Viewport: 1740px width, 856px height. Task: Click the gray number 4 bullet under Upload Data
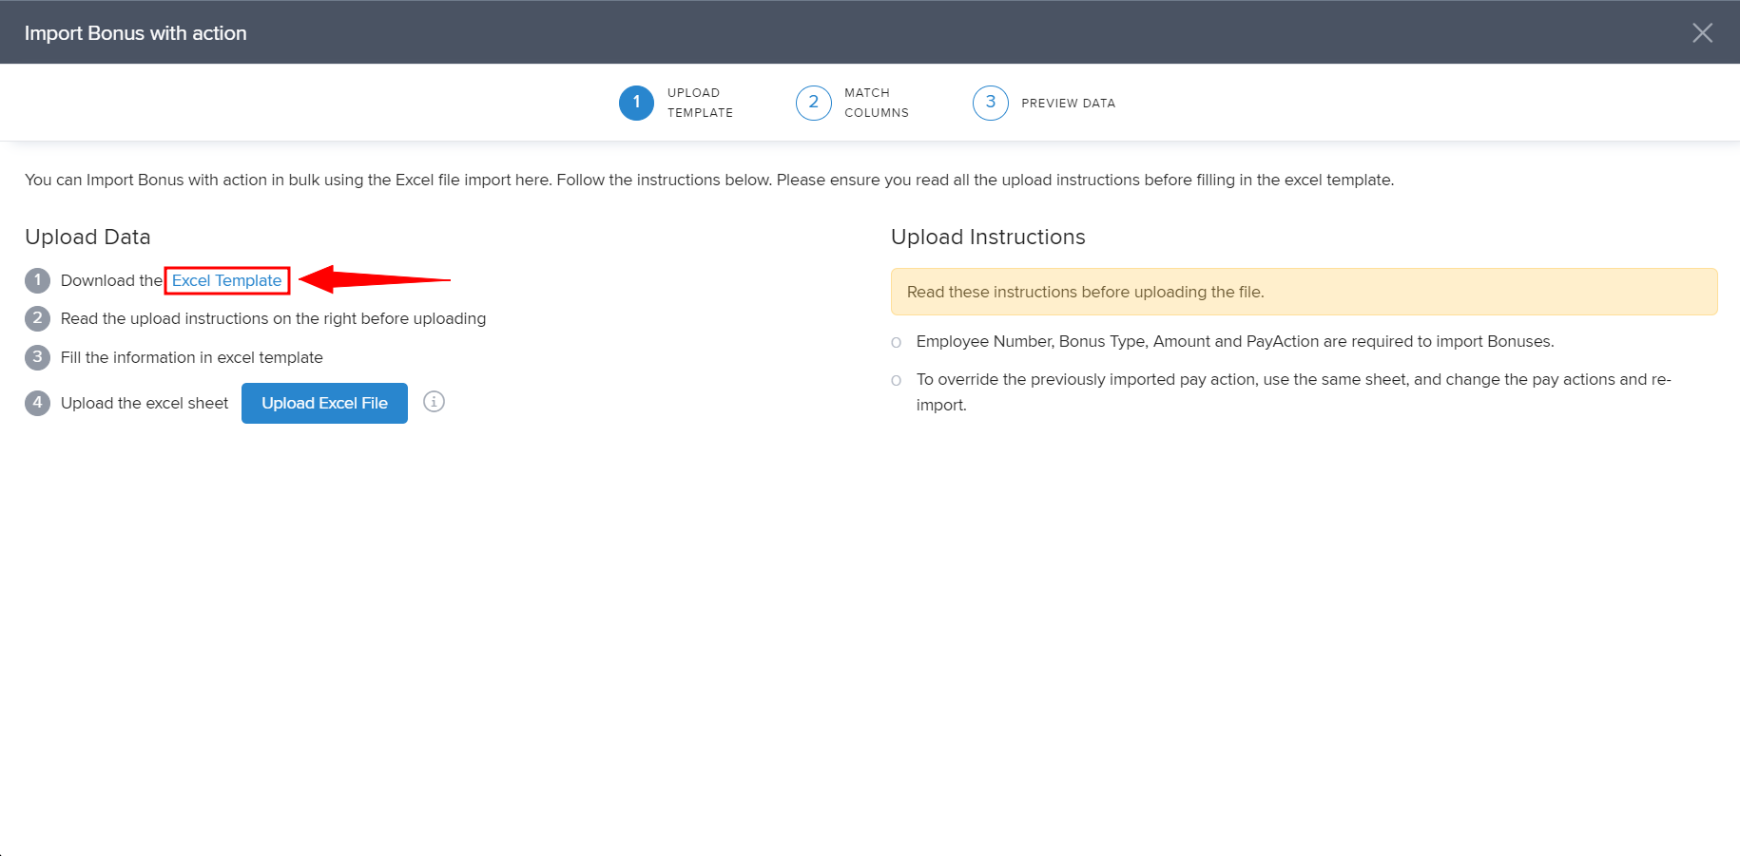pos(37,403)
